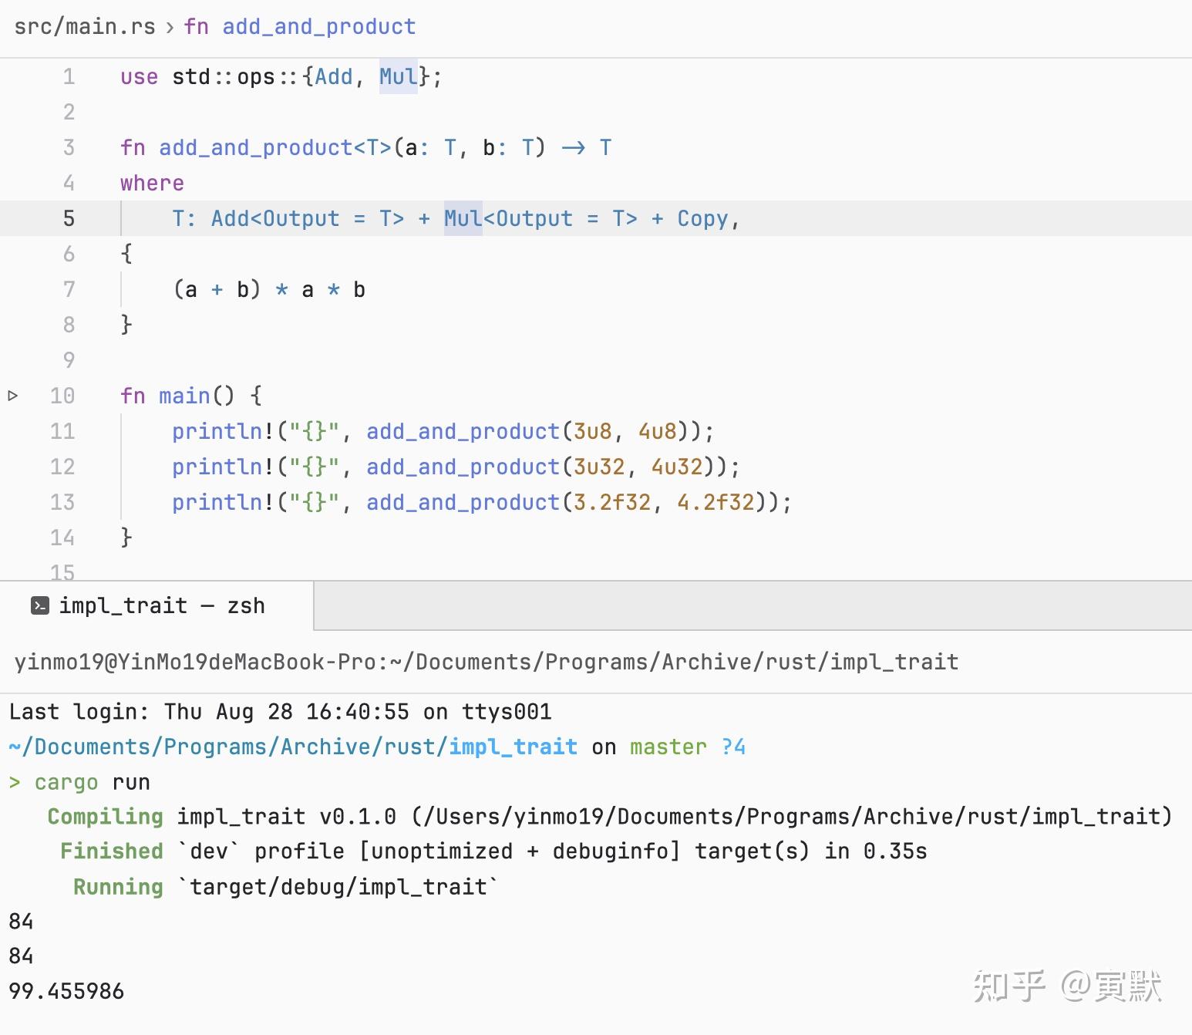1192x1035 pixels.
Task: Click the master branch name in prompt
Action: 668,747
